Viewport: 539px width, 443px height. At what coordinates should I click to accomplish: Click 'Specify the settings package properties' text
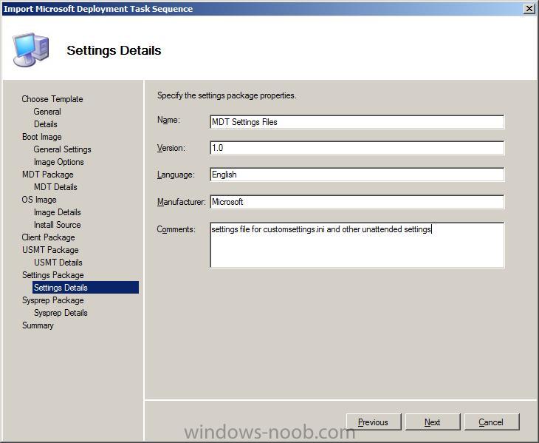[227, 95]
